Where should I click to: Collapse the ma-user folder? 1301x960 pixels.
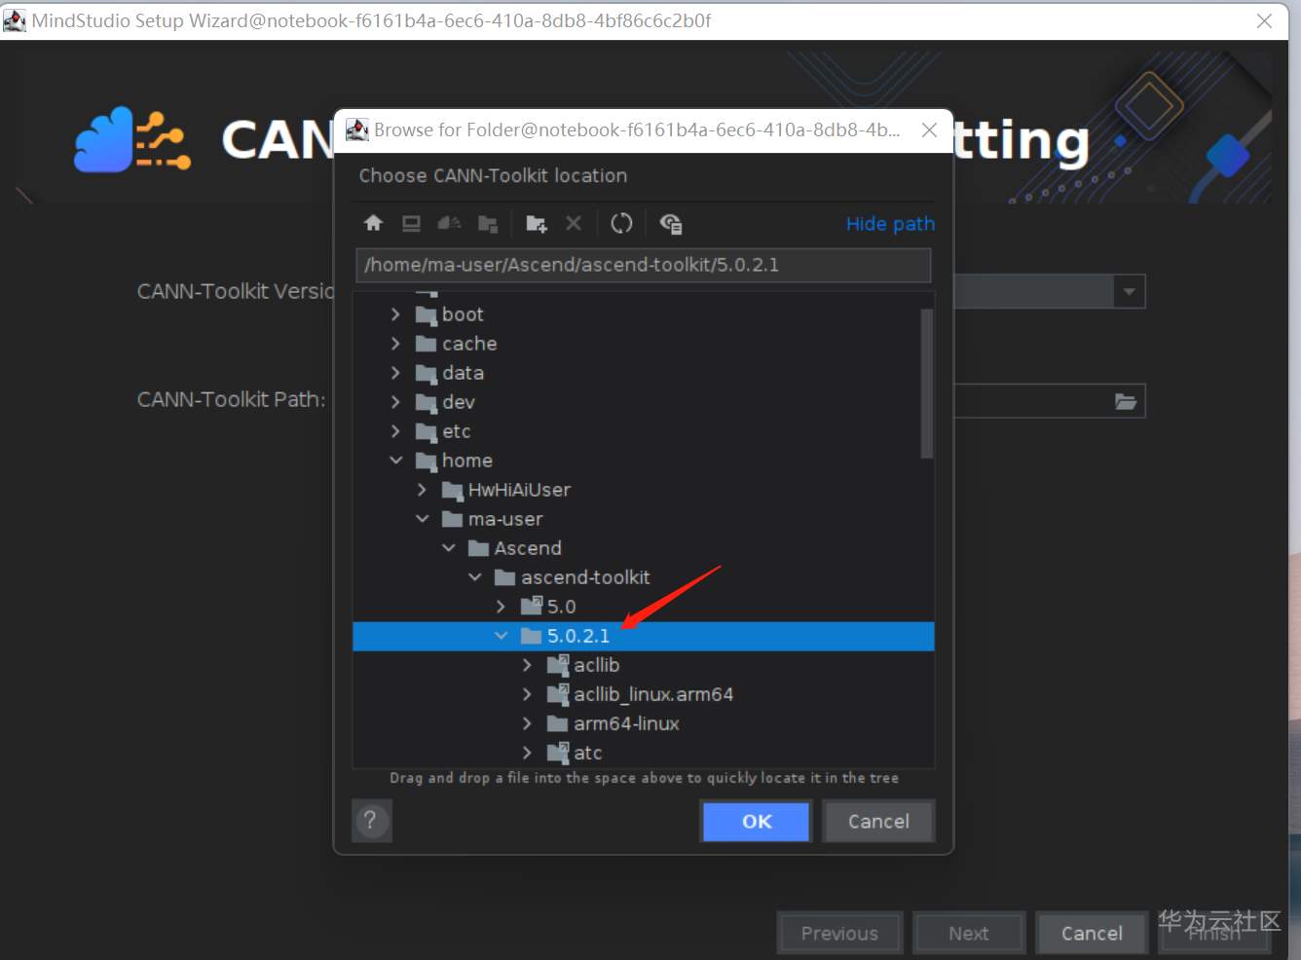pos(422,519)
